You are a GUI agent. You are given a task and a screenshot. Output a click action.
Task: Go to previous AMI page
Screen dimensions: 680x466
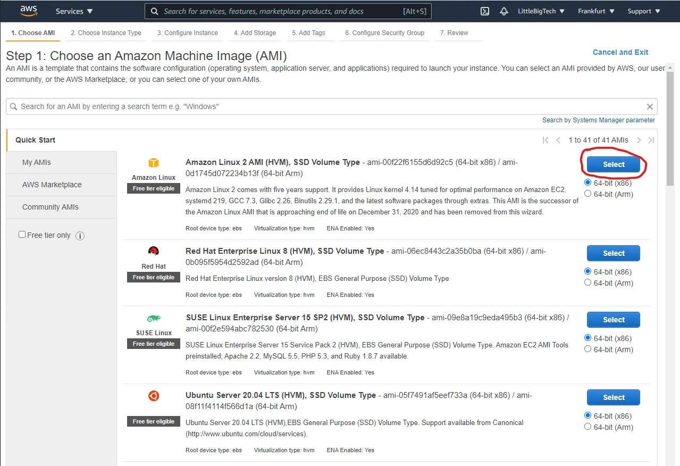click(558, 140)
